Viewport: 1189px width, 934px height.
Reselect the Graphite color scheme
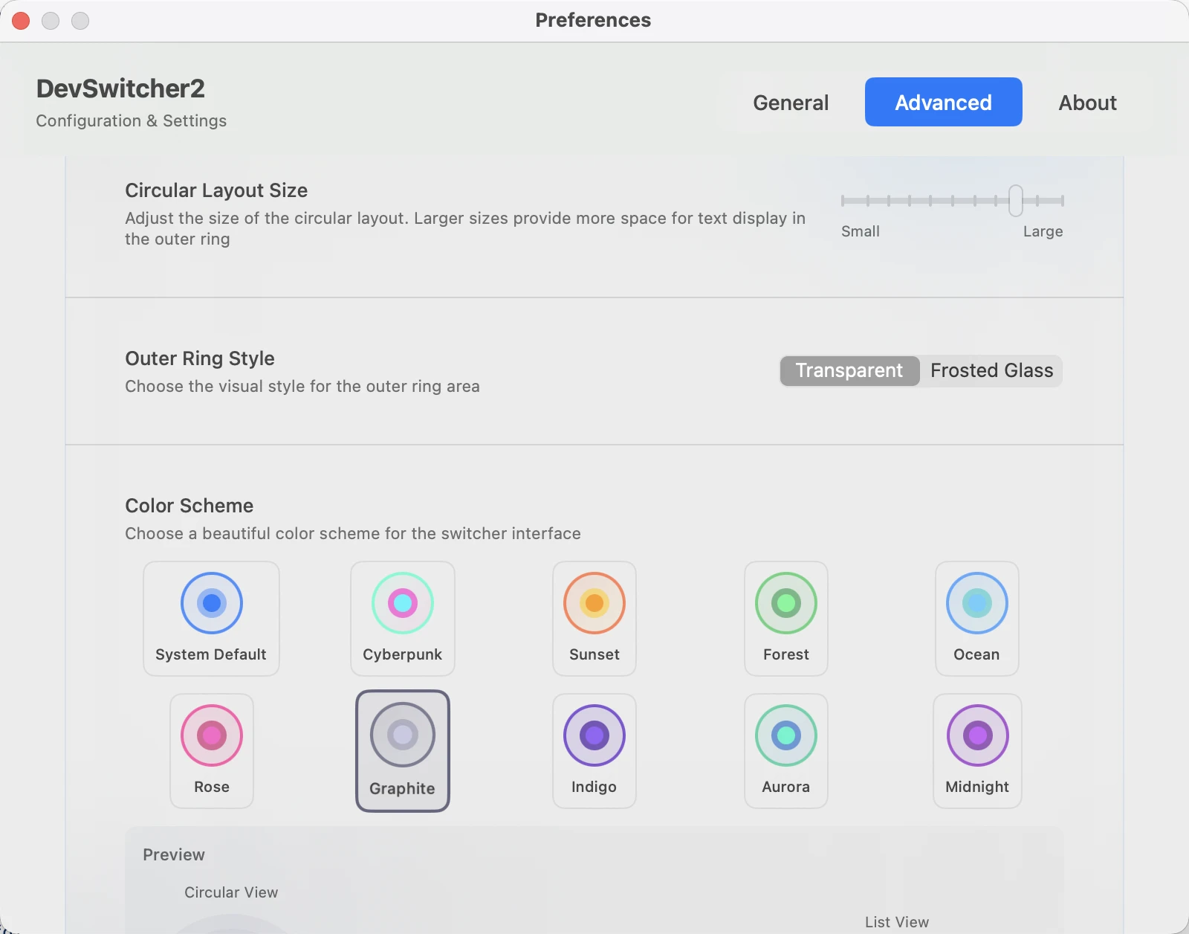(402, 750)
